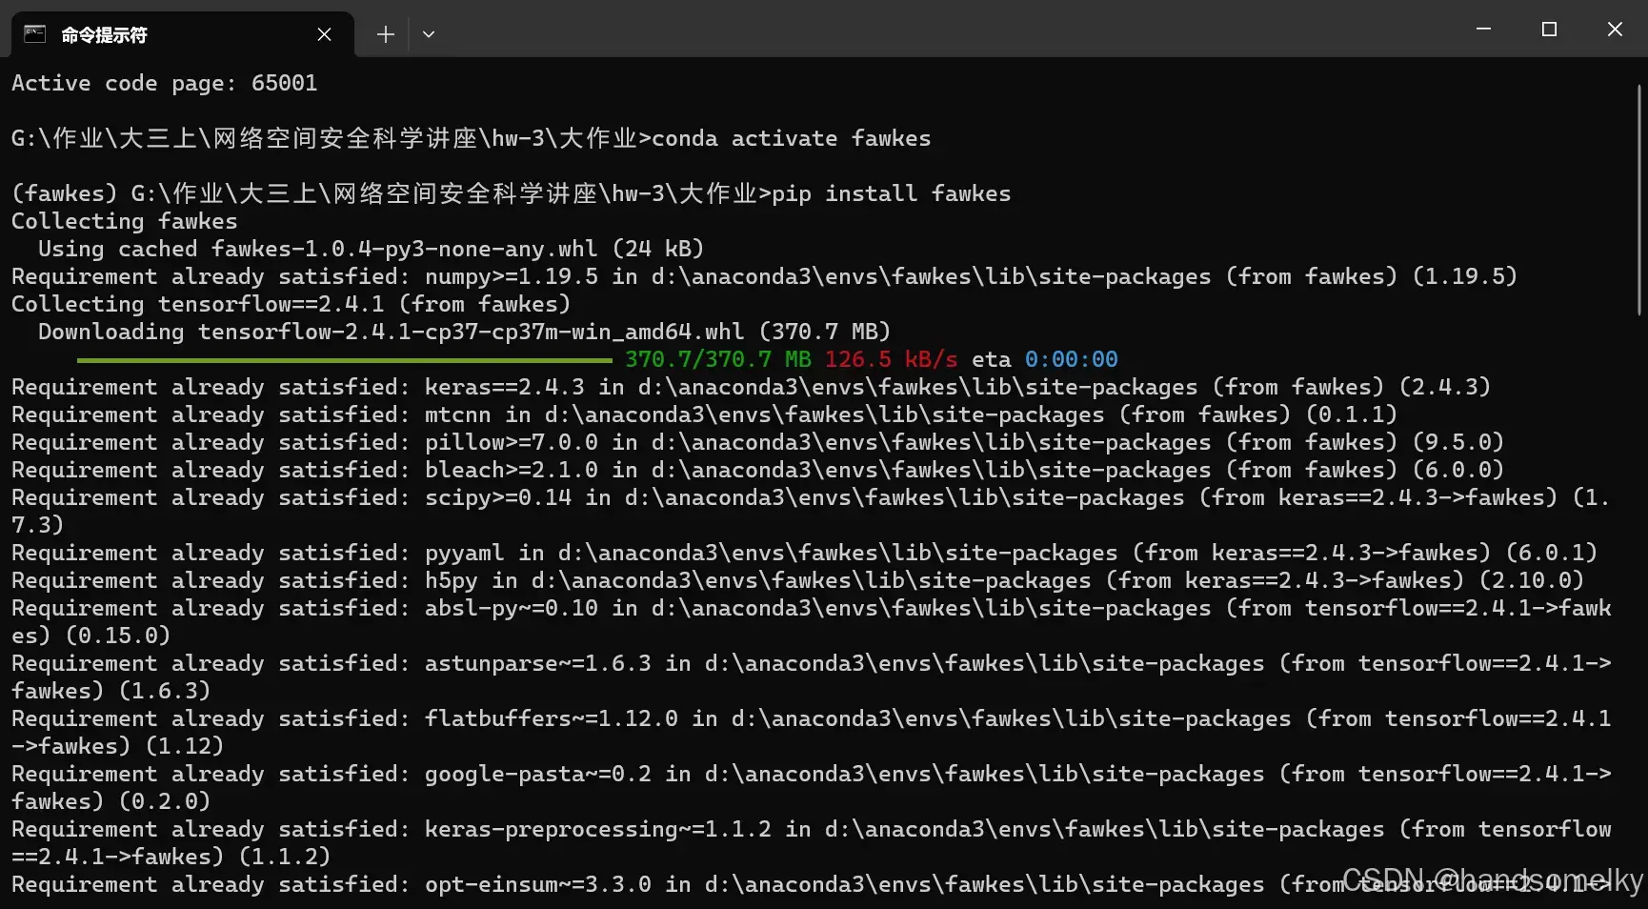The image size is (1648, 909).
Task: Click 'fawkes-1.0.4-py3-none-any.whl' file name
Action: 405,249
